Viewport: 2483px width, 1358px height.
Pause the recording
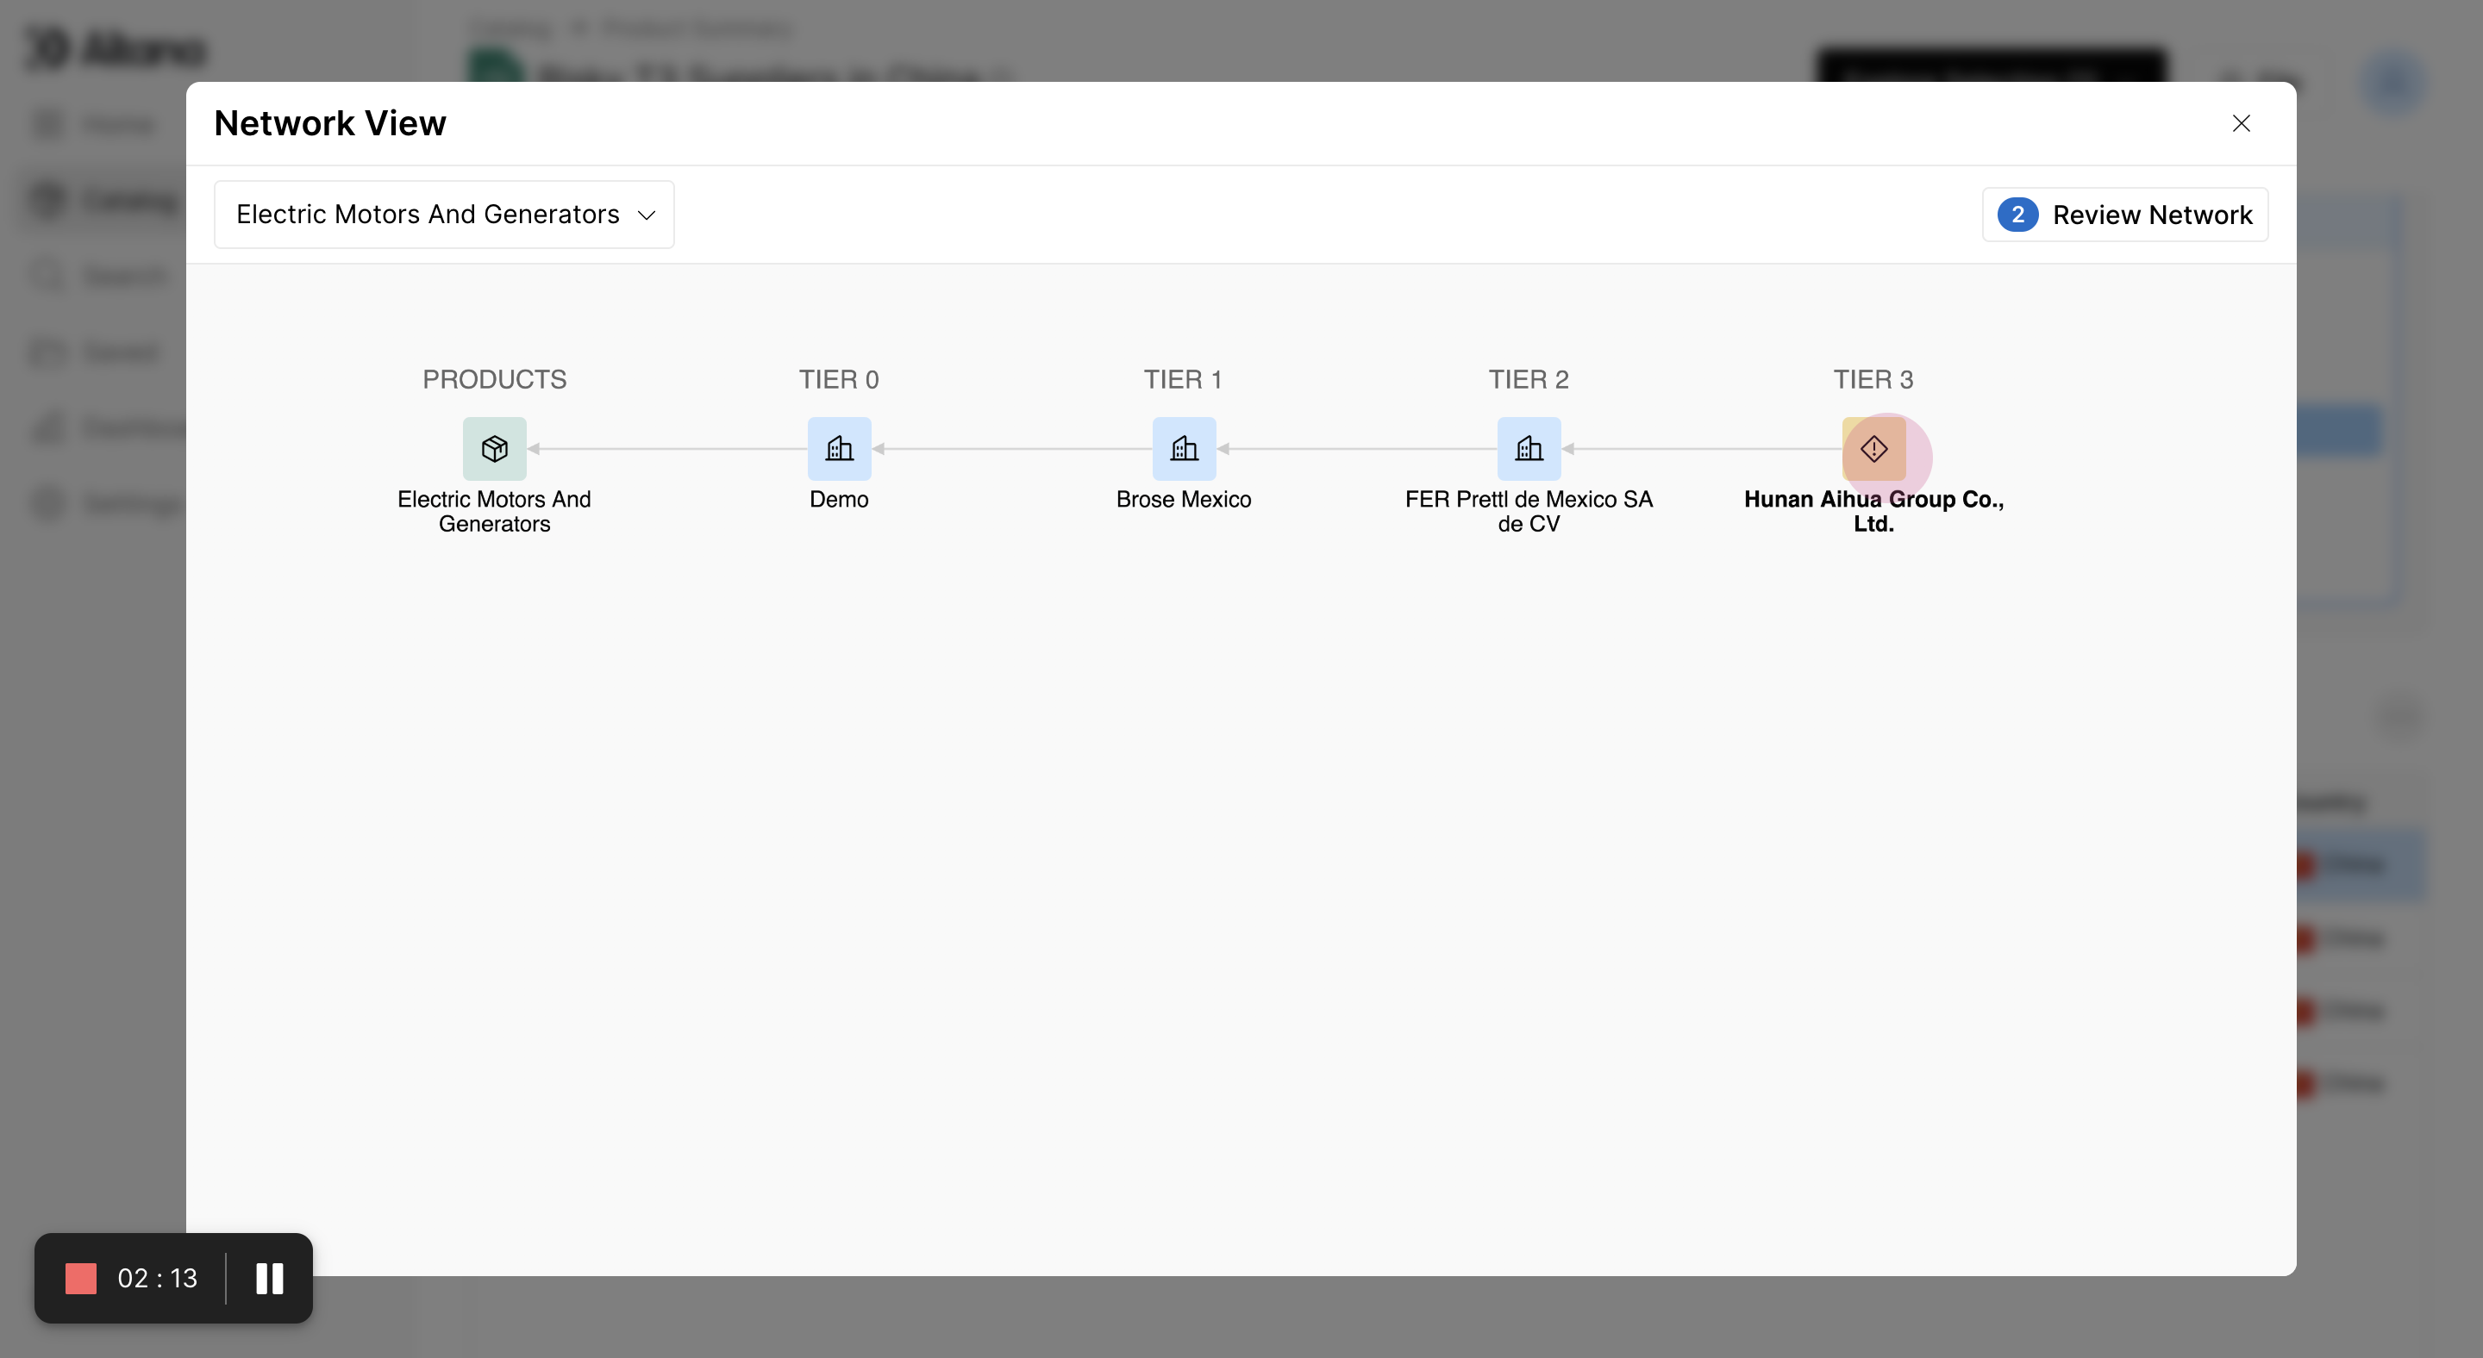270,1278
